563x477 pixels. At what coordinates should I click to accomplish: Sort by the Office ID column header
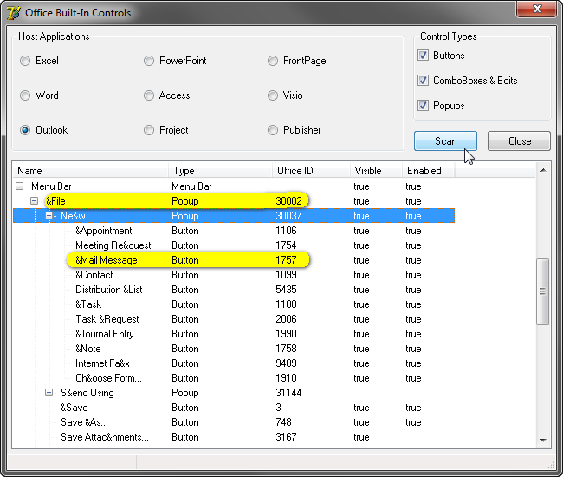pos(311,170)
